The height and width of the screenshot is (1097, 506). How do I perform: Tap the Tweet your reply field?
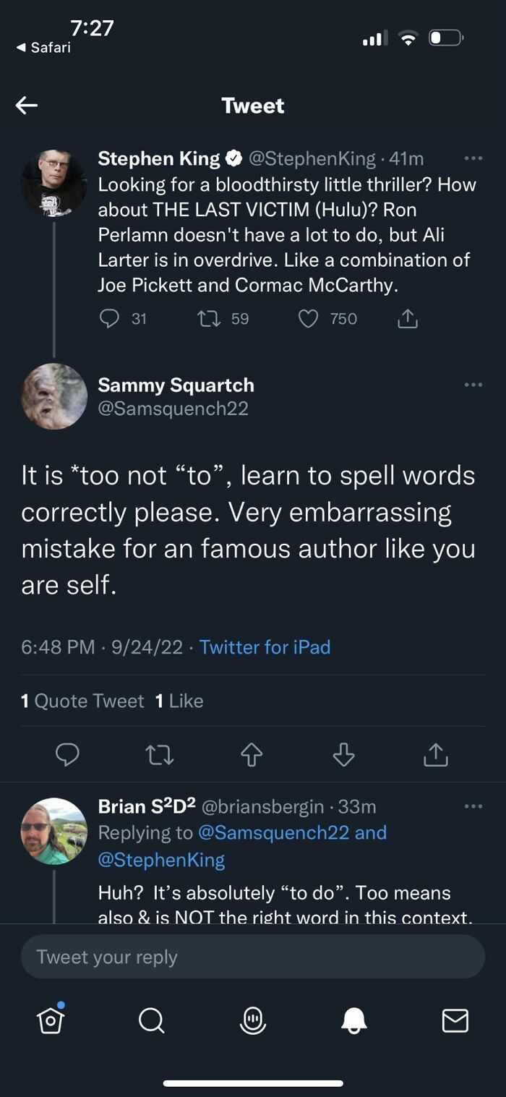(252, 957)
